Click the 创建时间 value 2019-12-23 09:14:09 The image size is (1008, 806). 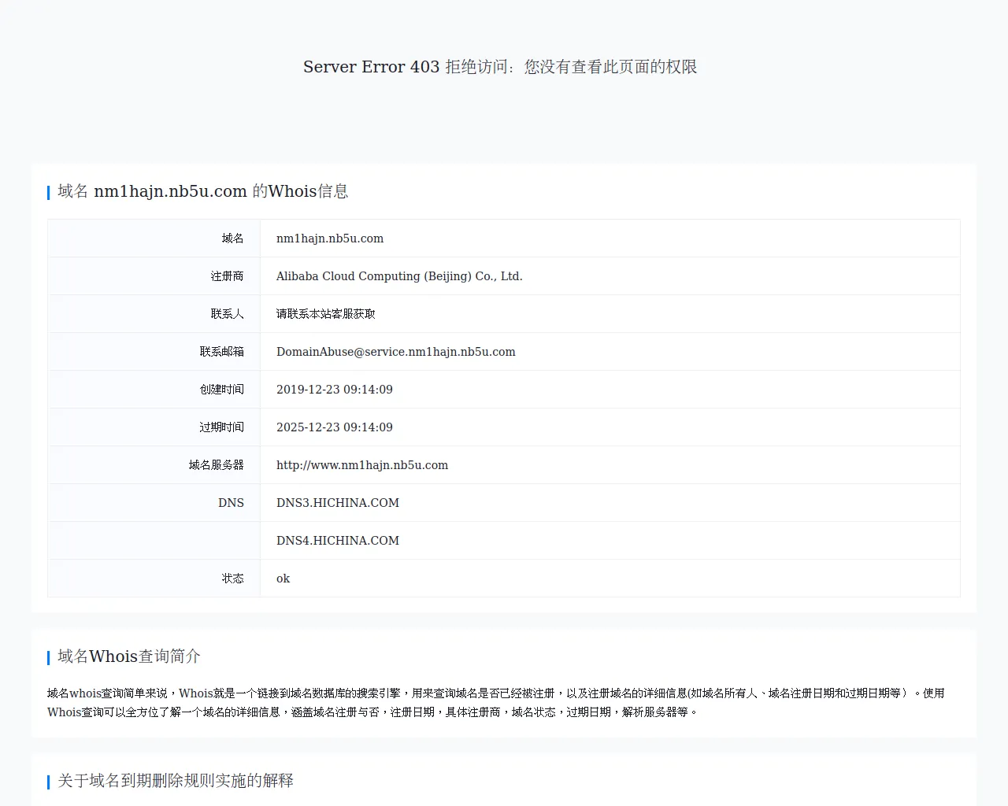click(334, 389)
